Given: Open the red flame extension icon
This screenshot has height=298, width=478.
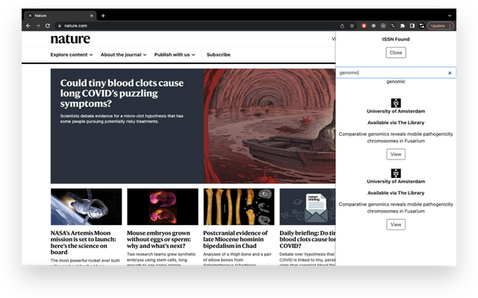Looking at the screenshot, I should click(x=364, y=26).
